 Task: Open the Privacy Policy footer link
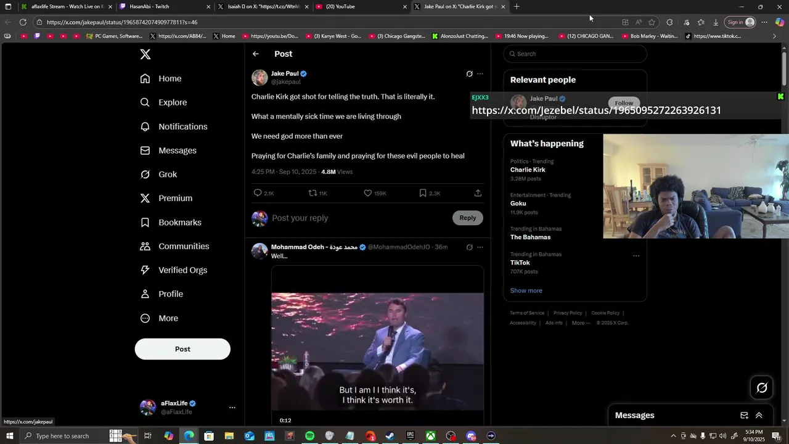568,313
